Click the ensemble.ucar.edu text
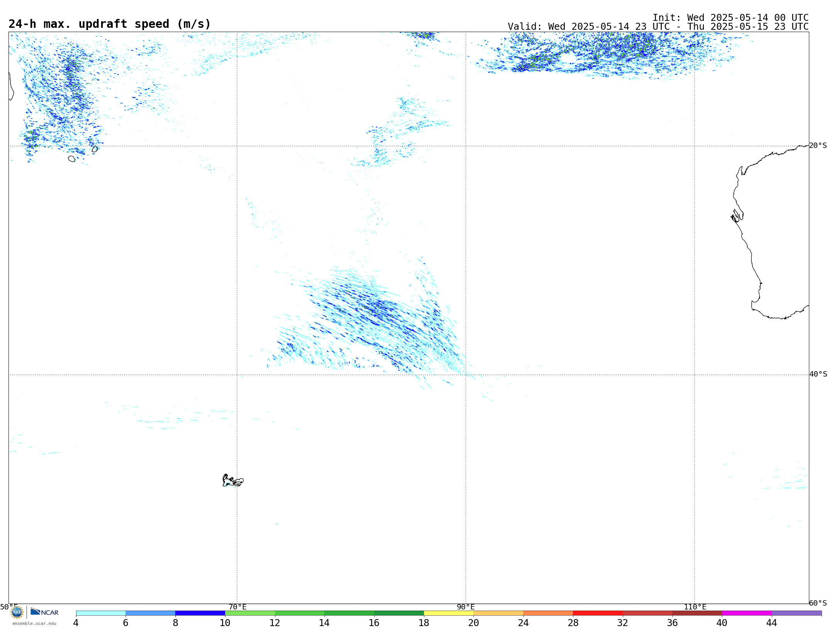The image size is (834, 628). 34,623
